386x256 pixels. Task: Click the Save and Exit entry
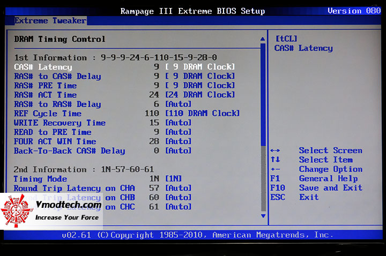click(331, 188)
